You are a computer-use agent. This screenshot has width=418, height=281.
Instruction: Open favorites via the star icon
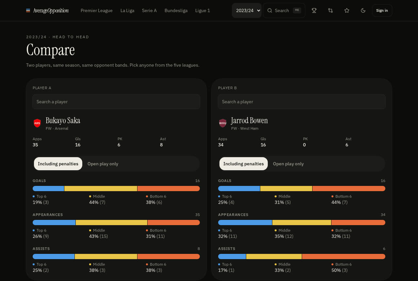point(347,10)
